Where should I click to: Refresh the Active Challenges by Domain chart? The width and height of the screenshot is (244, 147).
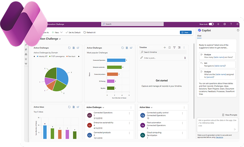(x=69, y=48)
